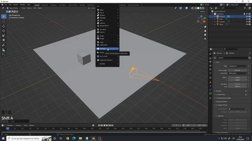
Task: Enable the Safe Areas checkbox
Action: tap(217, 94)
